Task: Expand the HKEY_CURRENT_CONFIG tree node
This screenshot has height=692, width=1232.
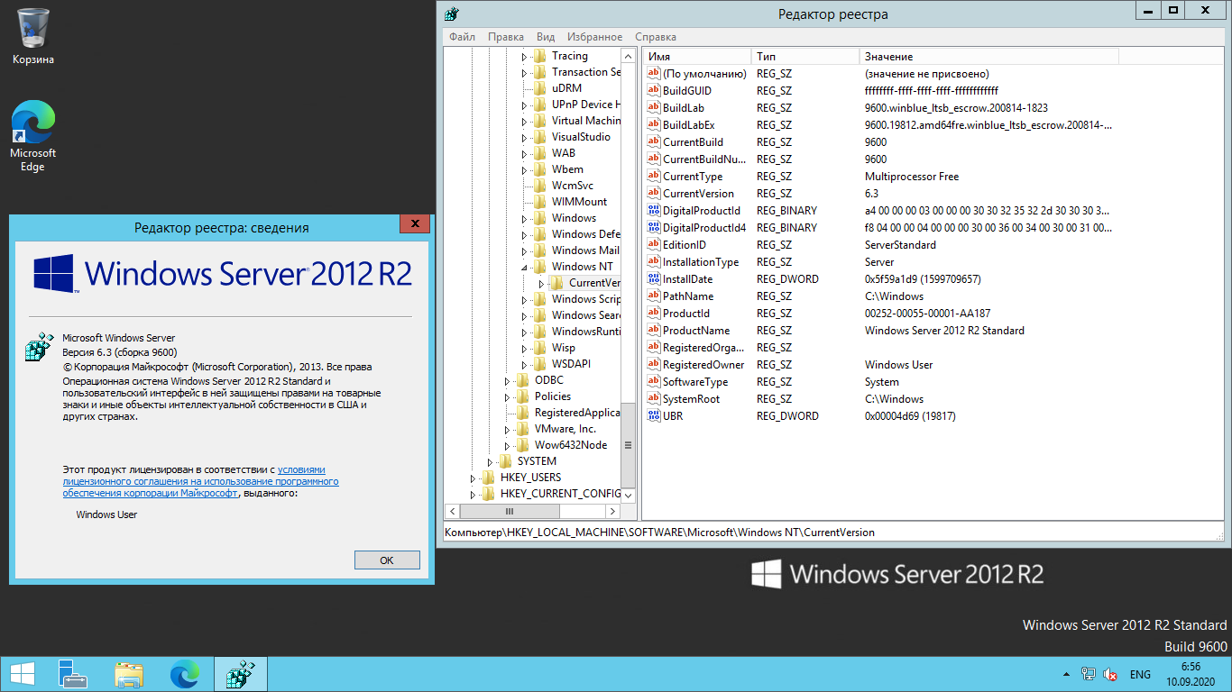Action: click(473, 494)
